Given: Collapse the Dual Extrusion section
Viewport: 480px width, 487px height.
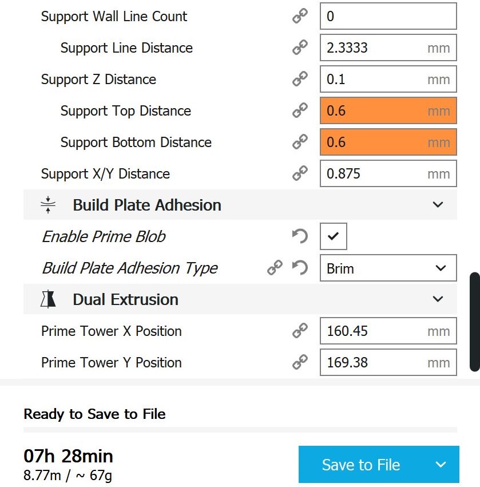Looking at the screenshot, I should (438, 299).
